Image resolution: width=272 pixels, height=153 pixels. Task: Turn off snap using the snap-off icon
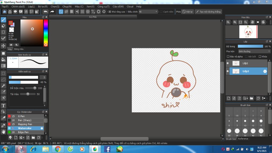61,12
